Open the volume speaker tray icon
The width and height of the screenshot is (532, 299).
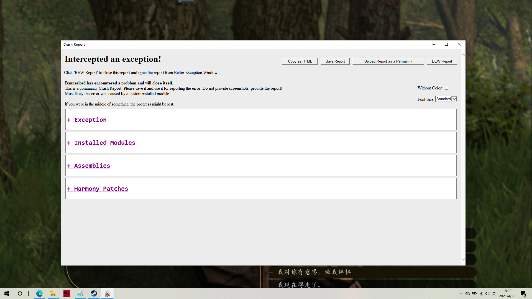[487, 293]
